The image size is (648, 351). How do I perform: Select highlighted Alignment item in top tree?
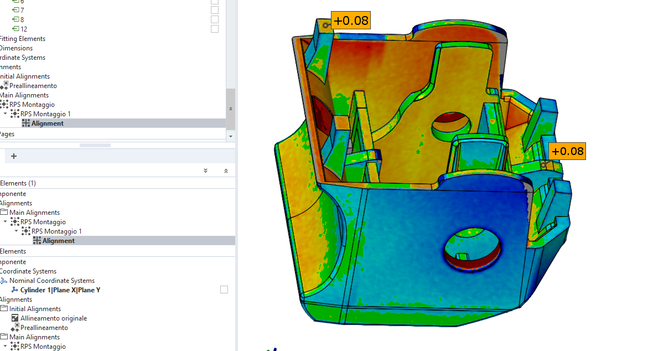47,123
